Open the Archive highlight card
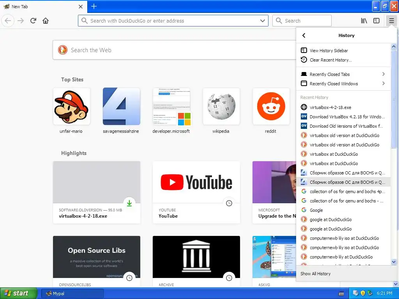Screen dimensions: 399x299 (x=196, y=262)
